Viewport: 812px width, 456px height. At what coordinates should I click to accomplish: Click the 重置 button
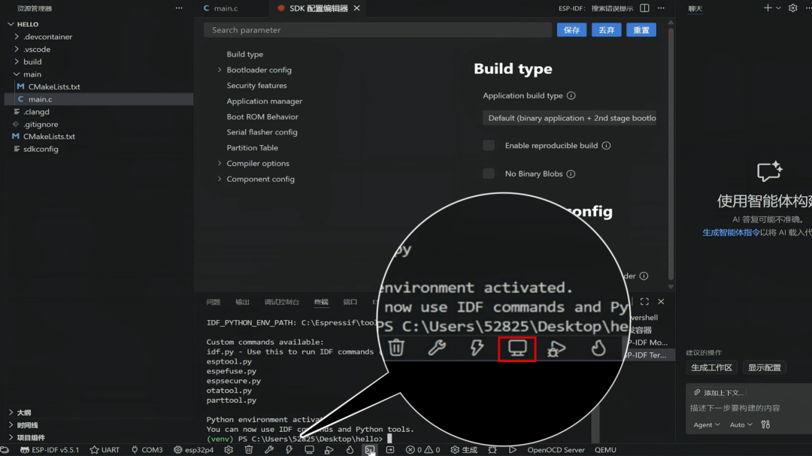641,30
